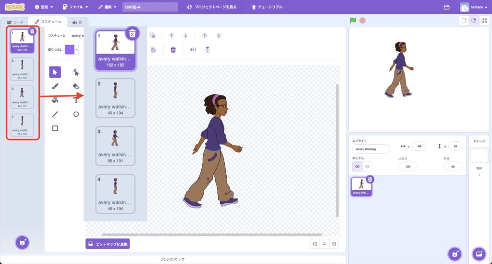Switch to the コスチューム tab
Screen dimensions: 492x264
click(48, 22)
